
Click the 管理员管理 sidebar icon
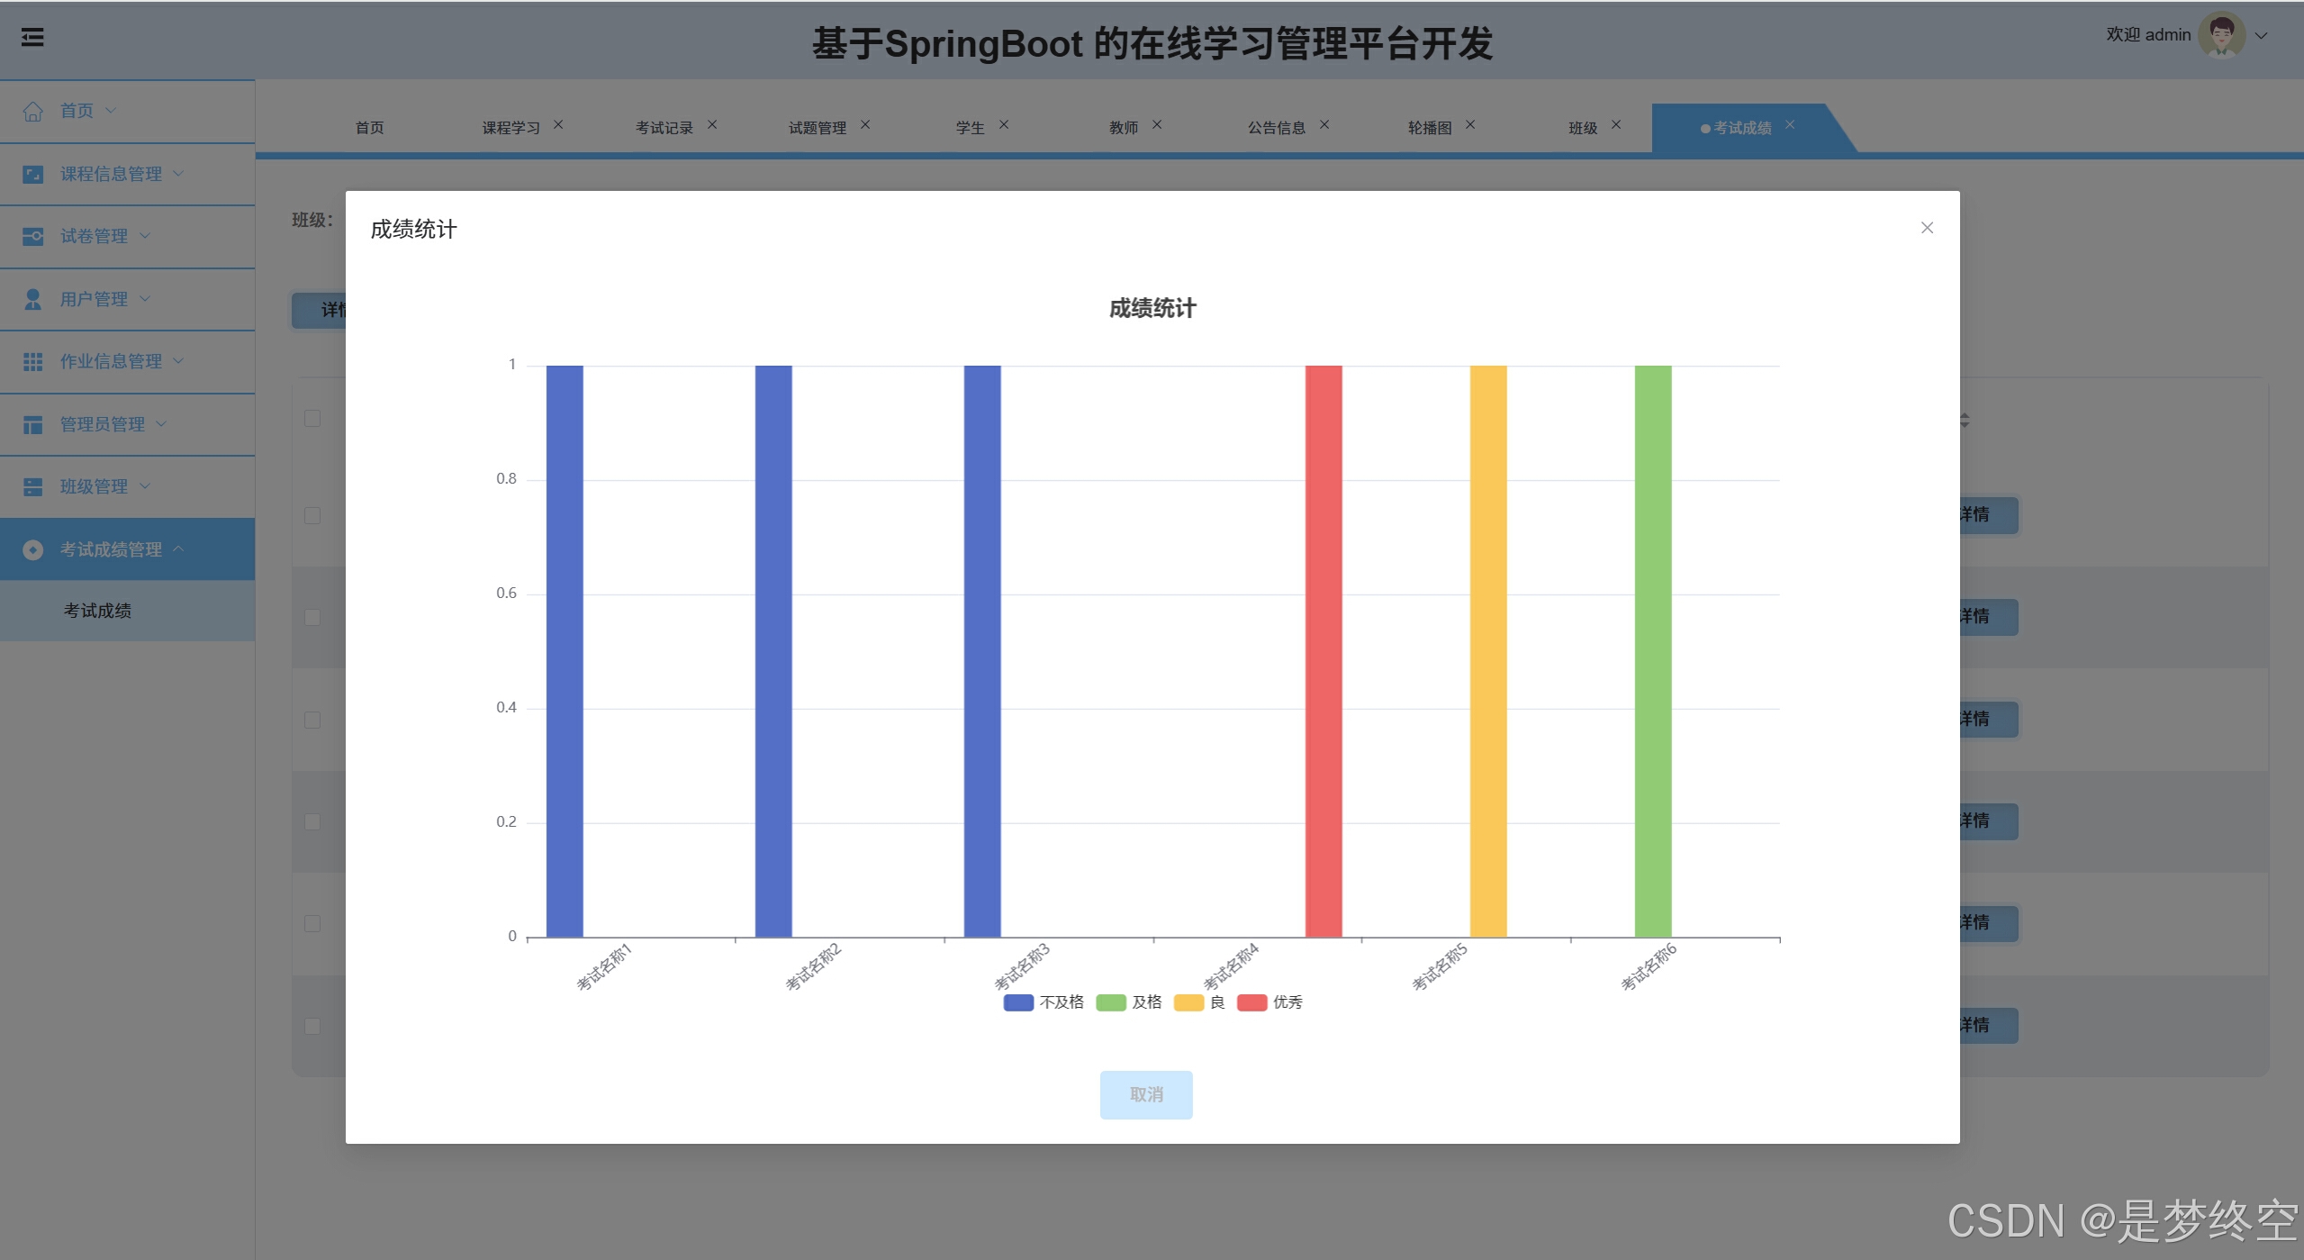[x=33, y=424]
